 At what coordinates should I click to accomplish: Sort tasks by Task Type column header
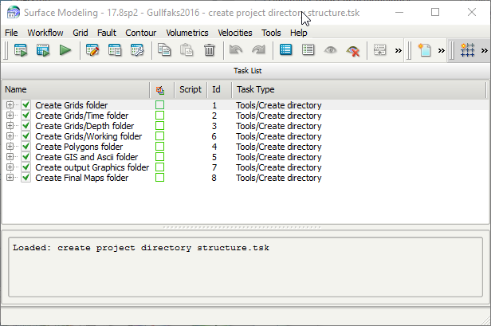pos(255,90)
